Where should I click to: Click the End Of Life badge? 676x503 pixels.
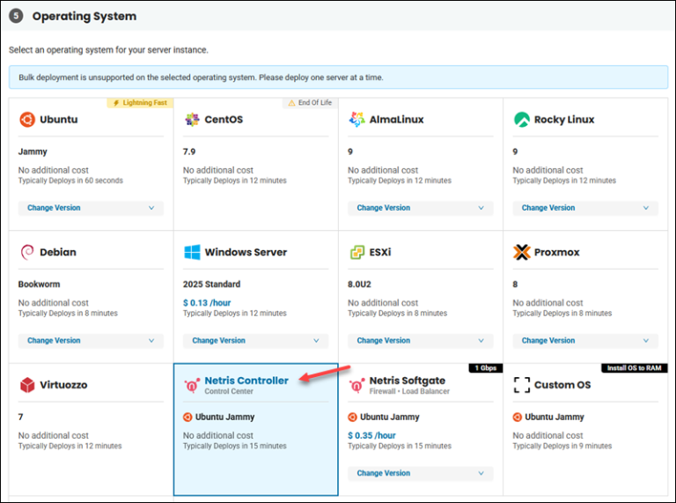(310, 102)
